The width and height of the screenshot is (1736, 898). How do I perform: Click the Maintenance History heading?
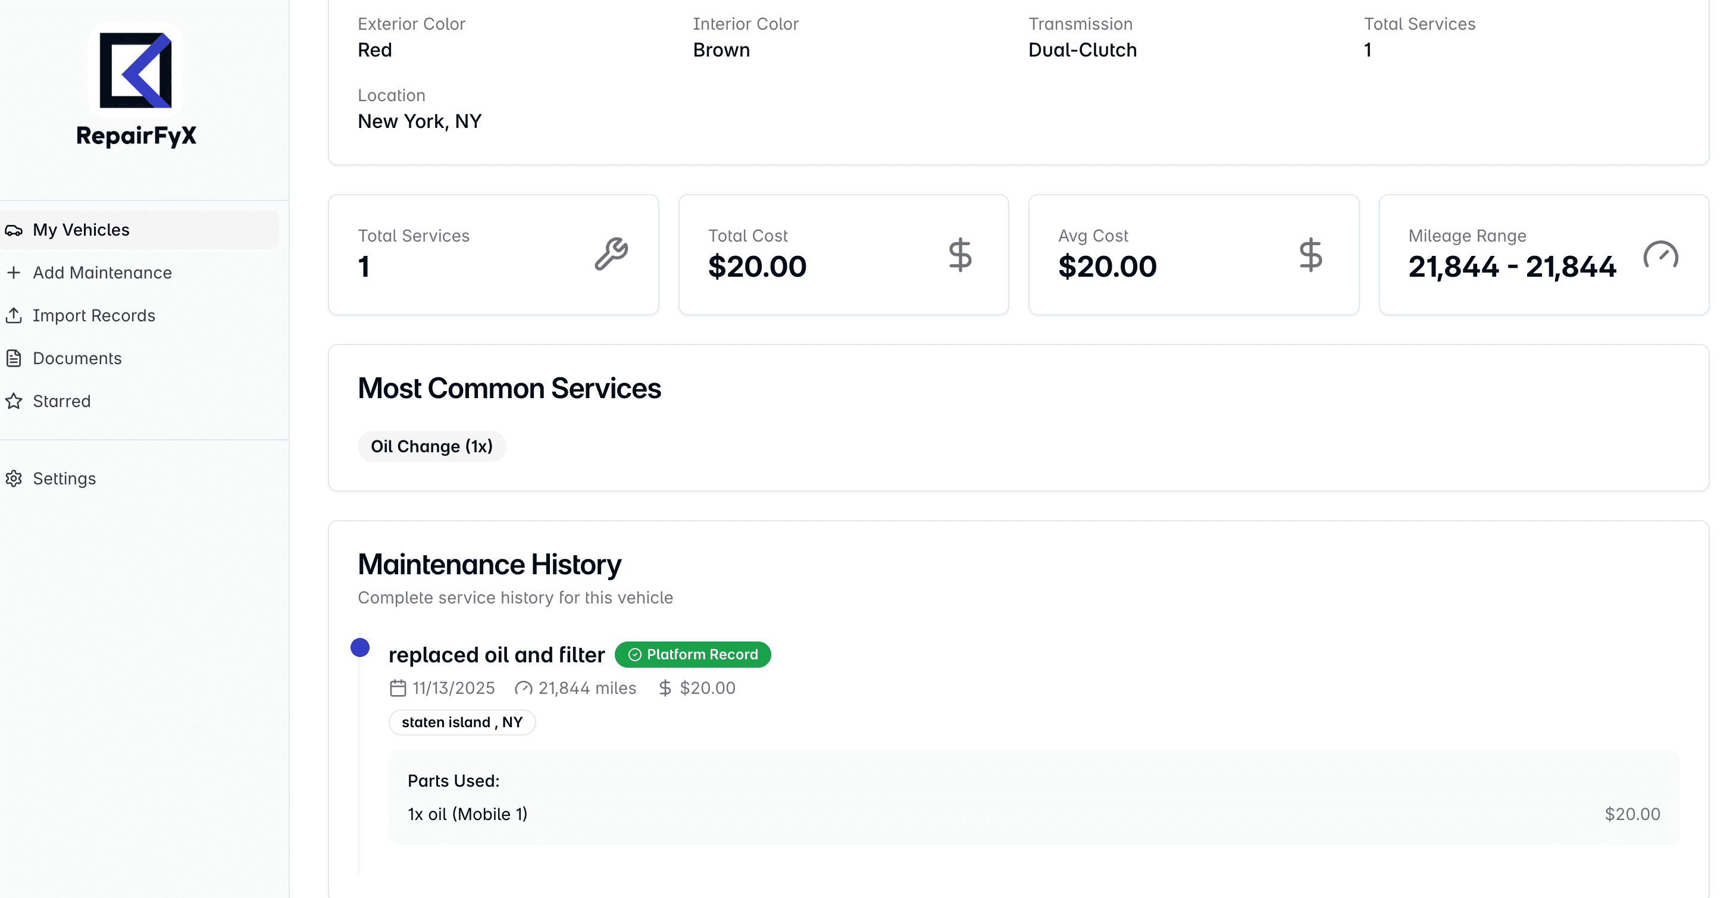click(489, 565)
